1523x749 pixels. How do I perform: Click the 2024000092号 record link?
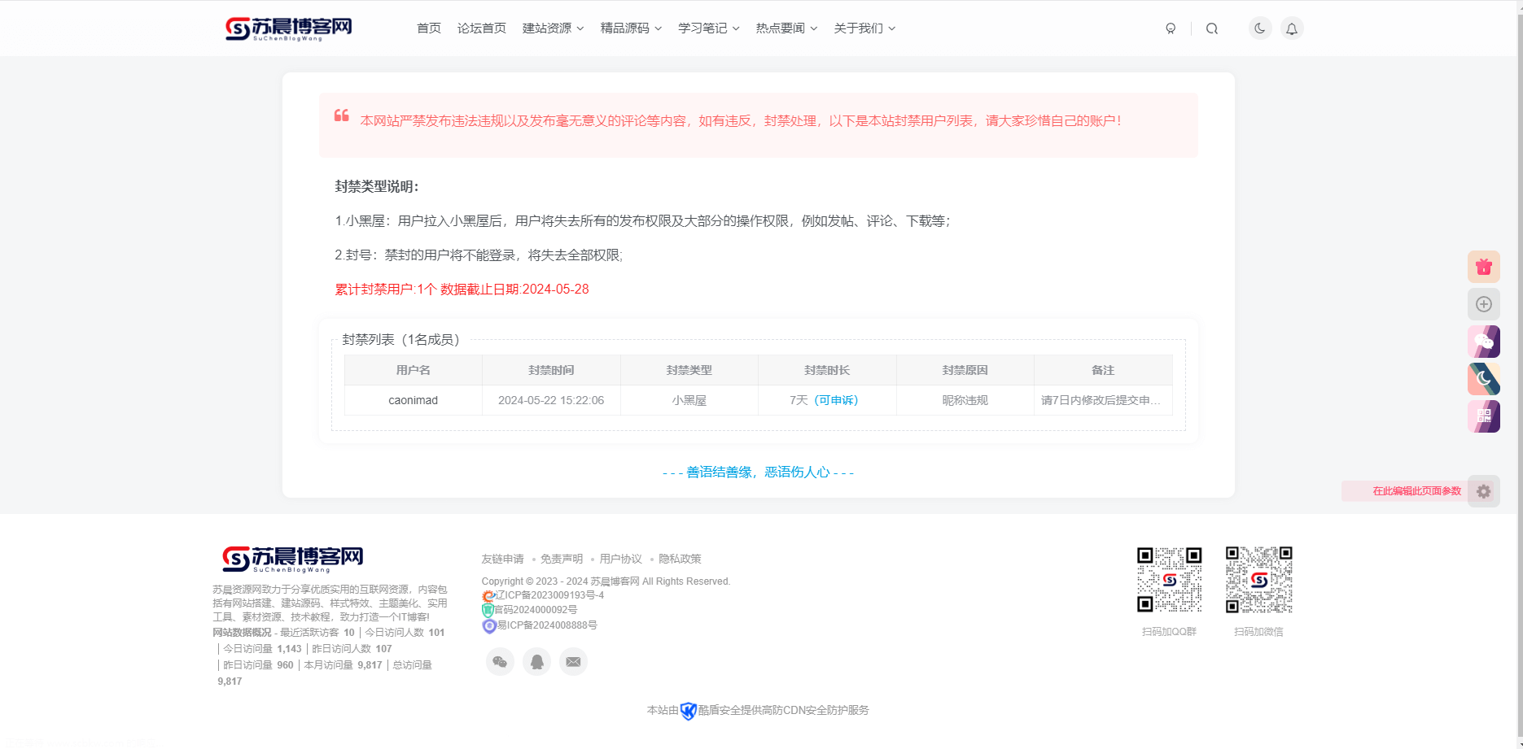(x=536, y=610)
